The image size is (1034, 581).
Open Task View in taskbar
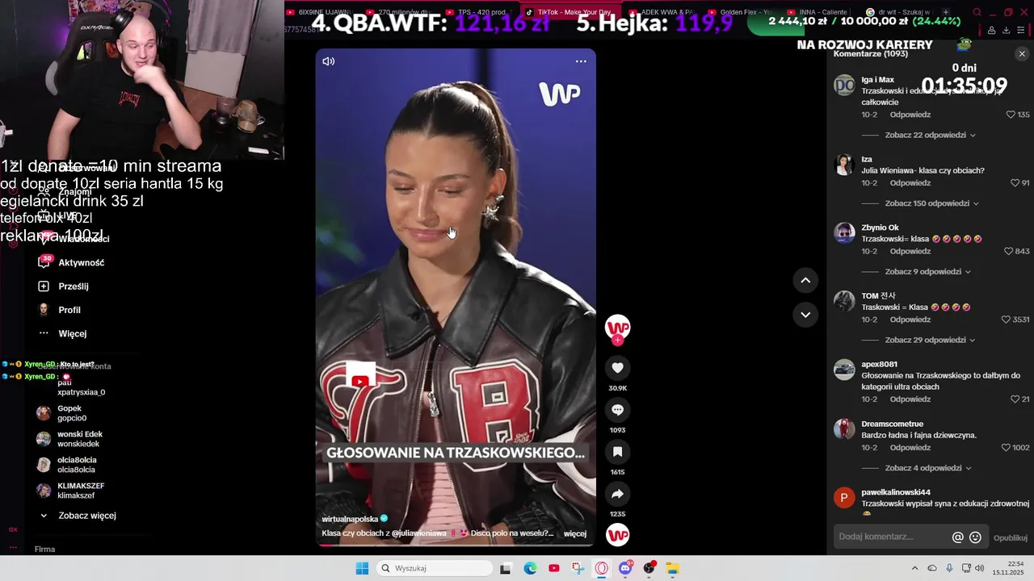(506, 568)
